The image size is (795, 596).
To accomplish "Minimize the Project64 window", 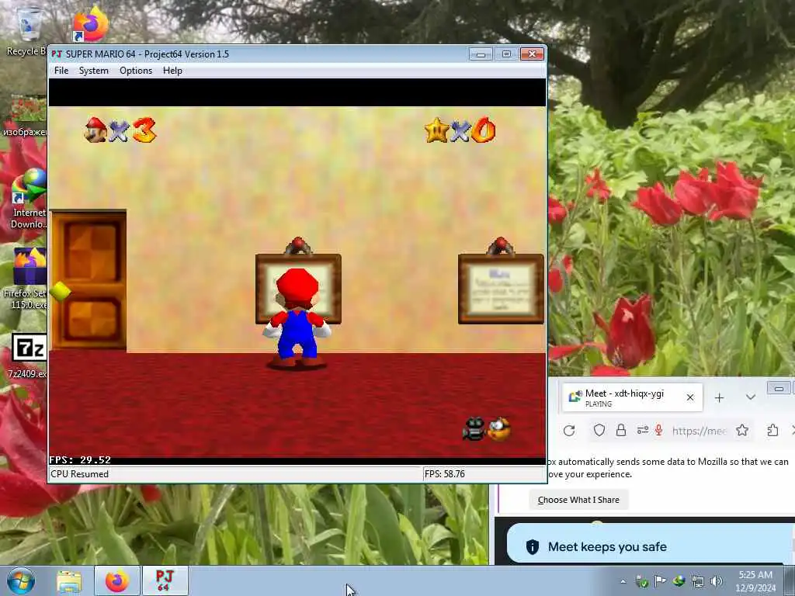I will (x=481, y=54).
